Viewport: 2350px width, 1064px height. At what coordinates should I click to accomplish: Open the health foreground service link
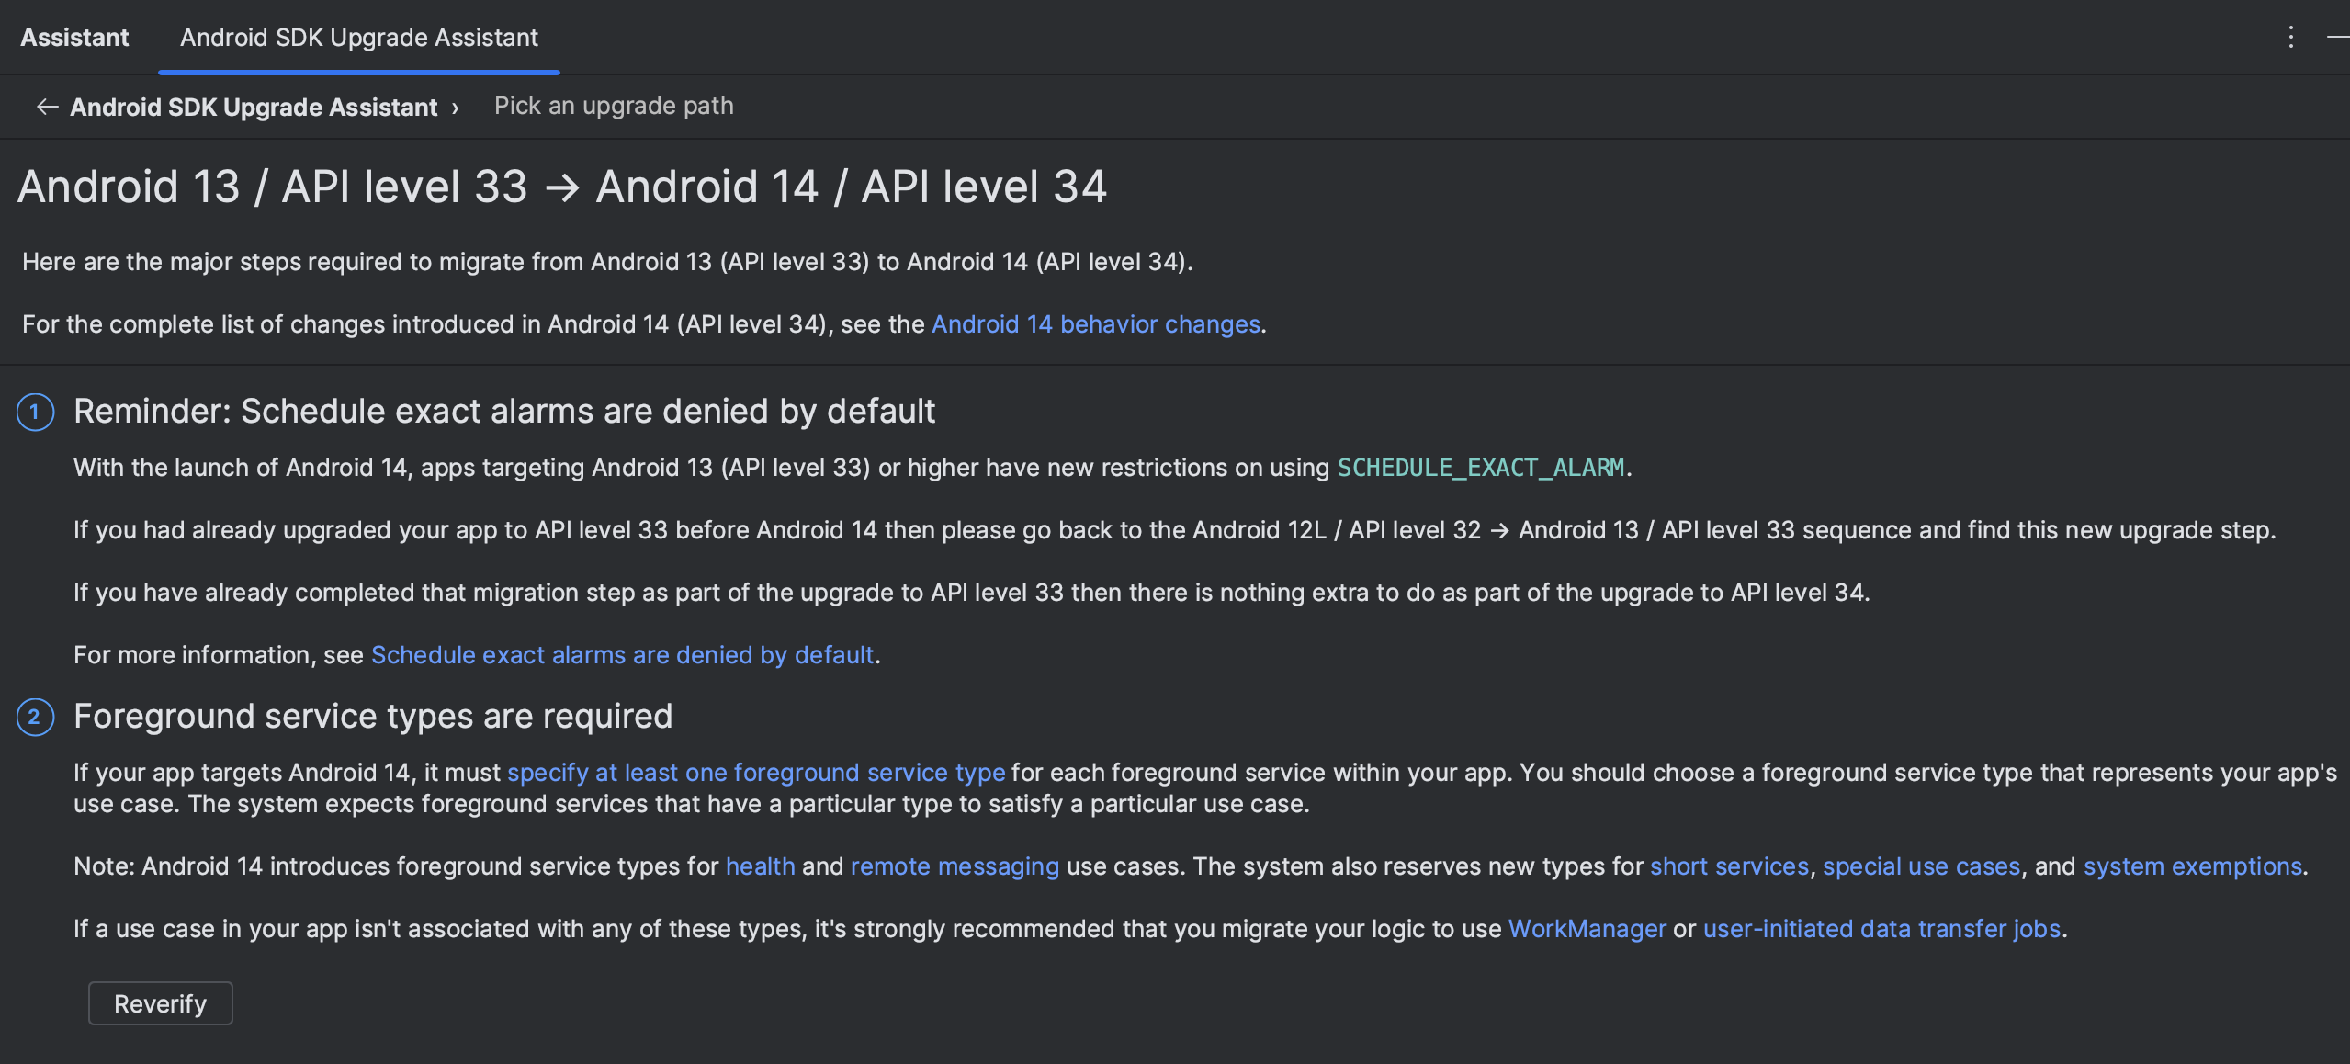click(760, 866)
